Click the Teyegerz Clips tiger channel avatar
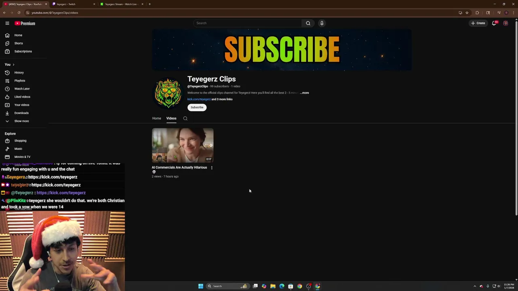Image resolution: width=518 pixels, height=291 pixels. [168, 93]
